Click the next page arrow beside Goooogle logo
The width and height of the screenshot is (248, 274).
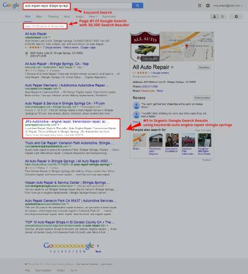tap(98, 246)
